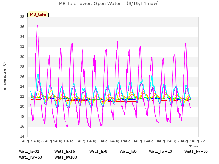This screenshot has width=219, height=164.
Task: Click the 38 y-axis tick label
Action: (x=22, y=17)
